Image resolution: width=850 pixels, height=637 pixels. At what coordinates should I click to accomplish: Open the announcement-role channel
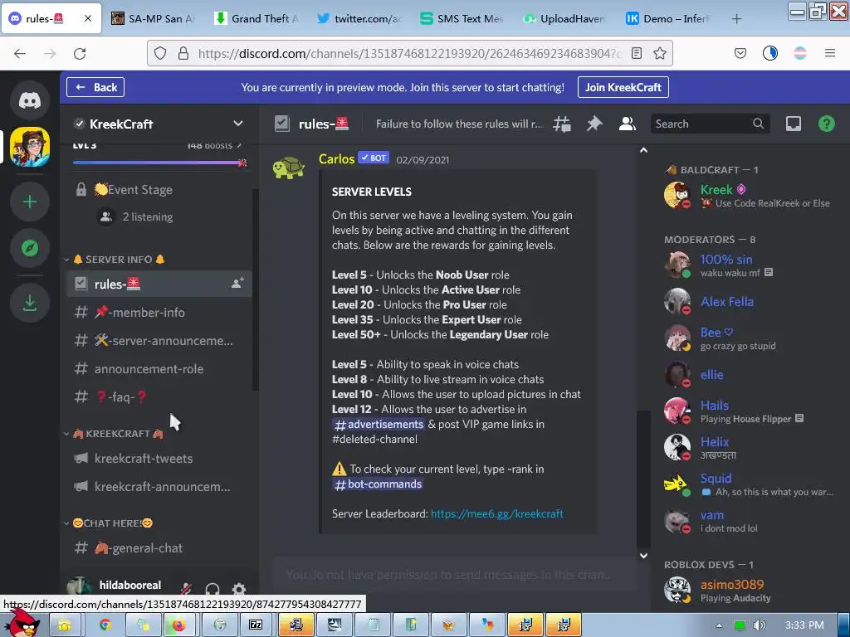point(159,369)
